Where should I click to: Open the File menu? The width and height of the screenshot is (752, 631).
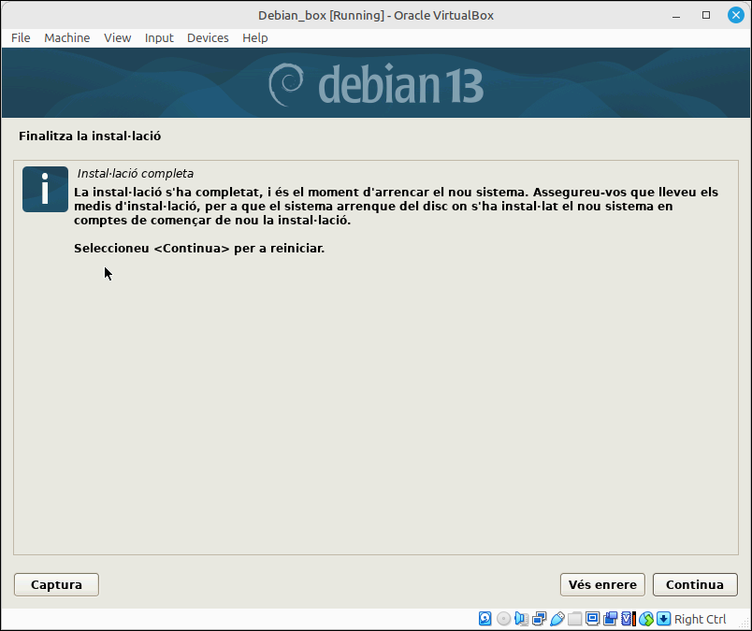21,38
